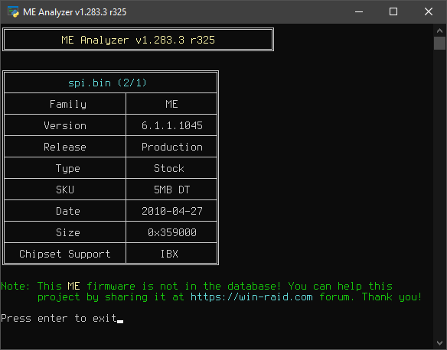Click the size value 0x359000
Screen dimensions: 447x350
coord(172,232)
